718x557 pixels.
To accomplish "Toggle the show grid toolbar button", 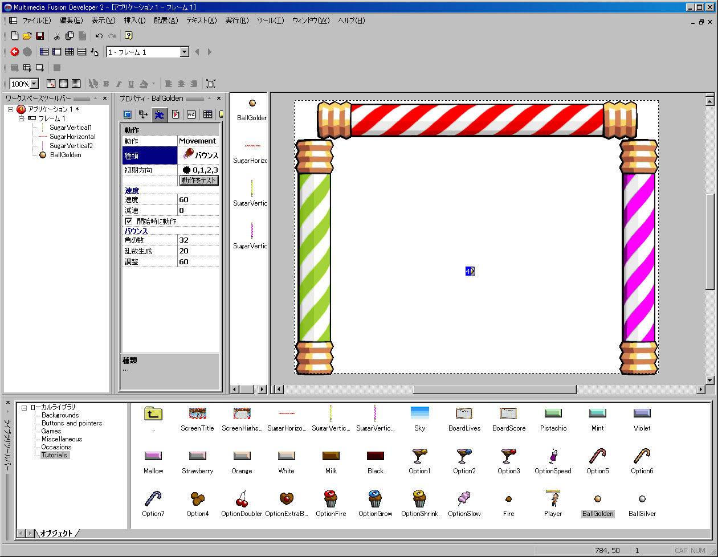I will [64, 84].
